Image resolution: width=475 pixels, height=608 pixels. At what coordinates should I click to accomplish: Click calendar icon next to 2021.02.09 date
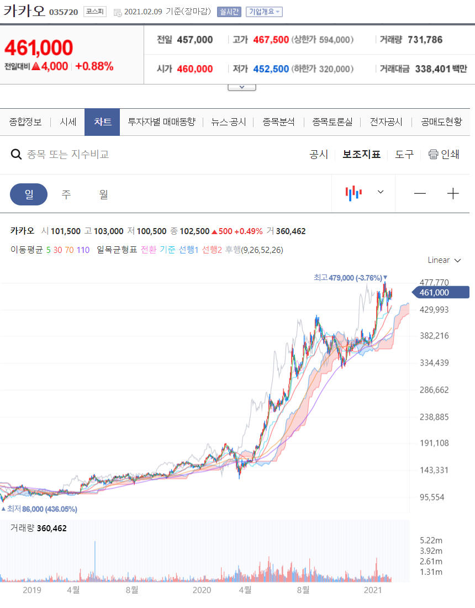[x=118, y=12]
